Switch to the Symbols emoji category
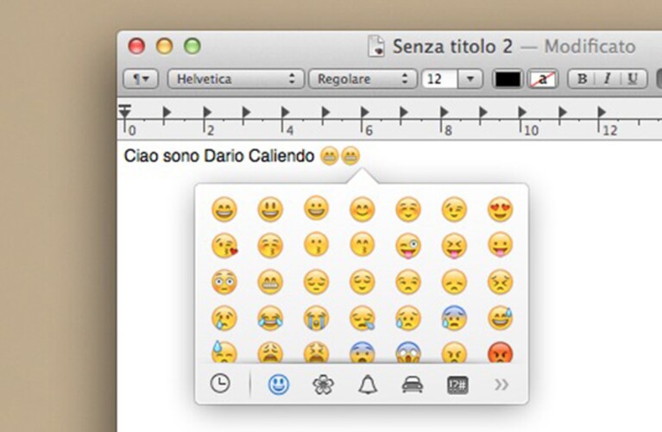 click(457, 385)
